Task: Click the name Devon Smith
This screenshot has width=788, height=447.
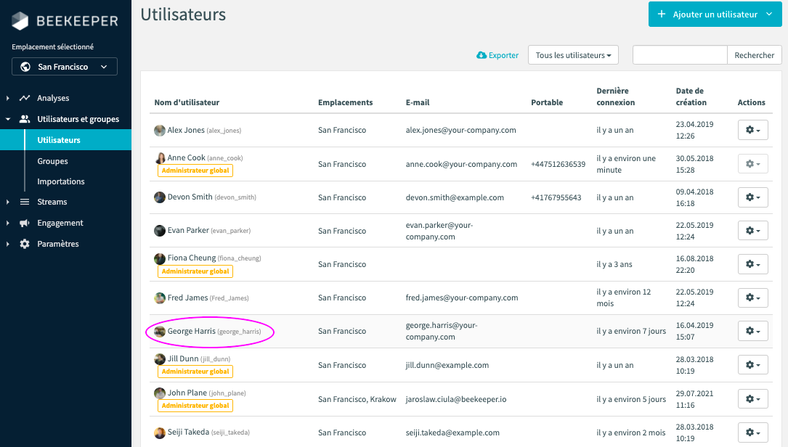Action: (190, 197)
